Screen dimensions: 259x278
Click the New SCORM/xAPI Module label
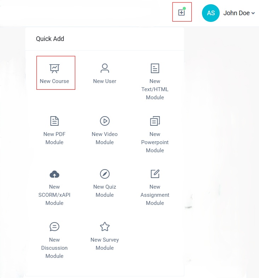pyautogui.click(x=55, y=195)
